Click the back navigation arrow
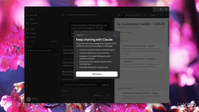This screenshot has height=112, width=199. [x=36, y=9]
